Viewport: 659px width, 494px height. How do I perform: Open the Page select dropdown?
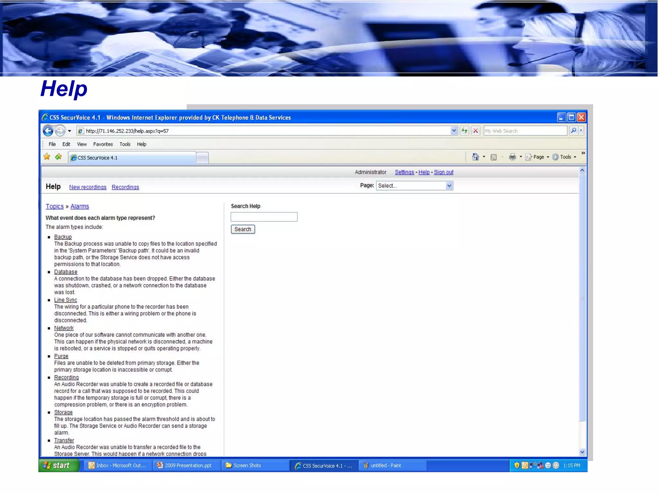click(414, 186)
